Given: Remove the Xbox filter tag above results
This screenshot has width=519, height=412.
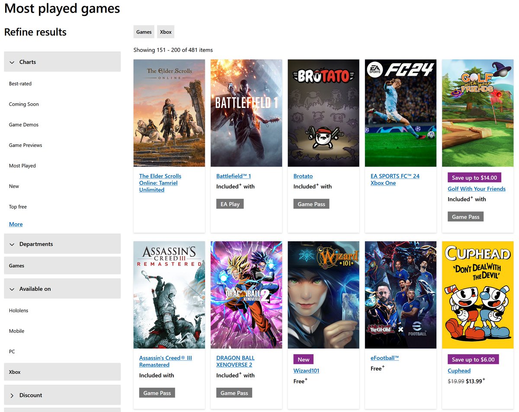Looking at the screenshot, I should tap(166, 32).
